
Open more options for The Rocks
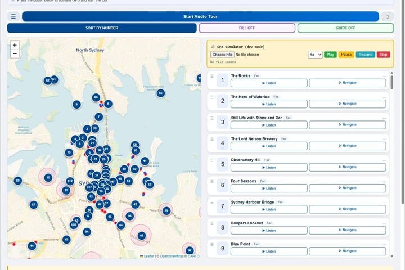(x=384, y=76)
